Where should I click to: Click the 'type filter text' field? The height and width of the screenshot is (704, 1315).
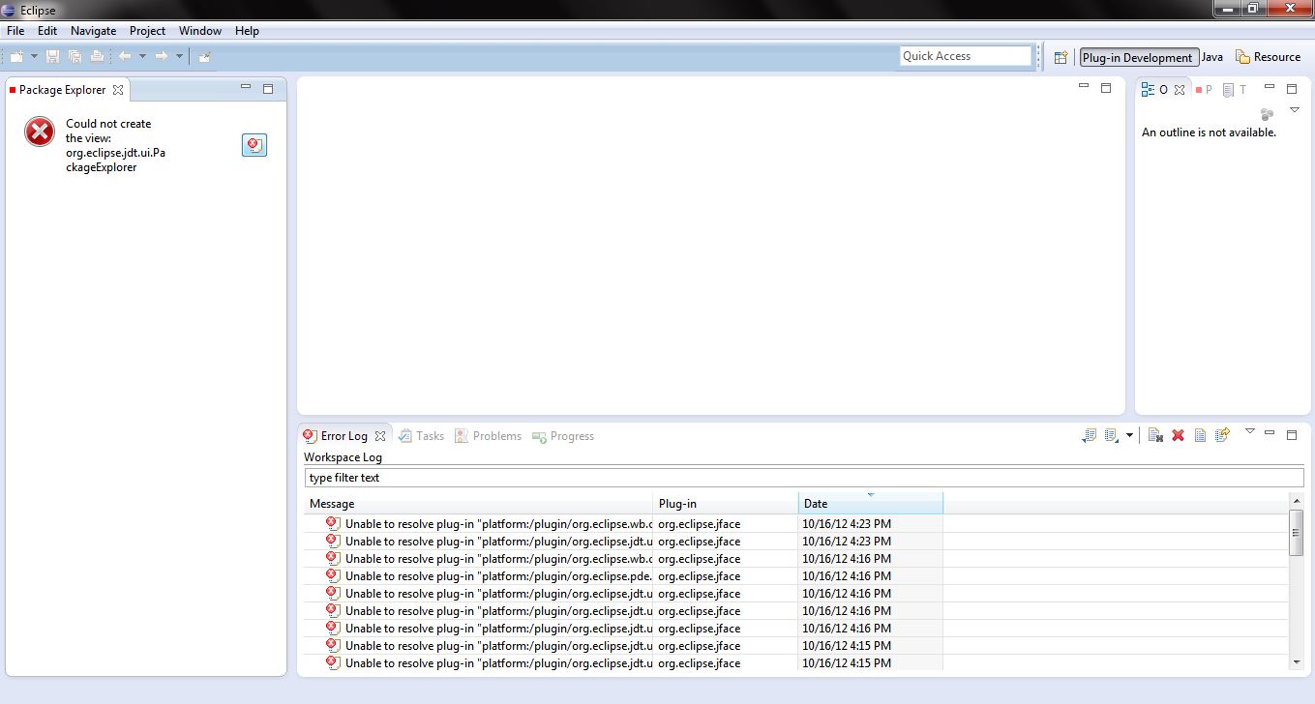pos(803,478)
